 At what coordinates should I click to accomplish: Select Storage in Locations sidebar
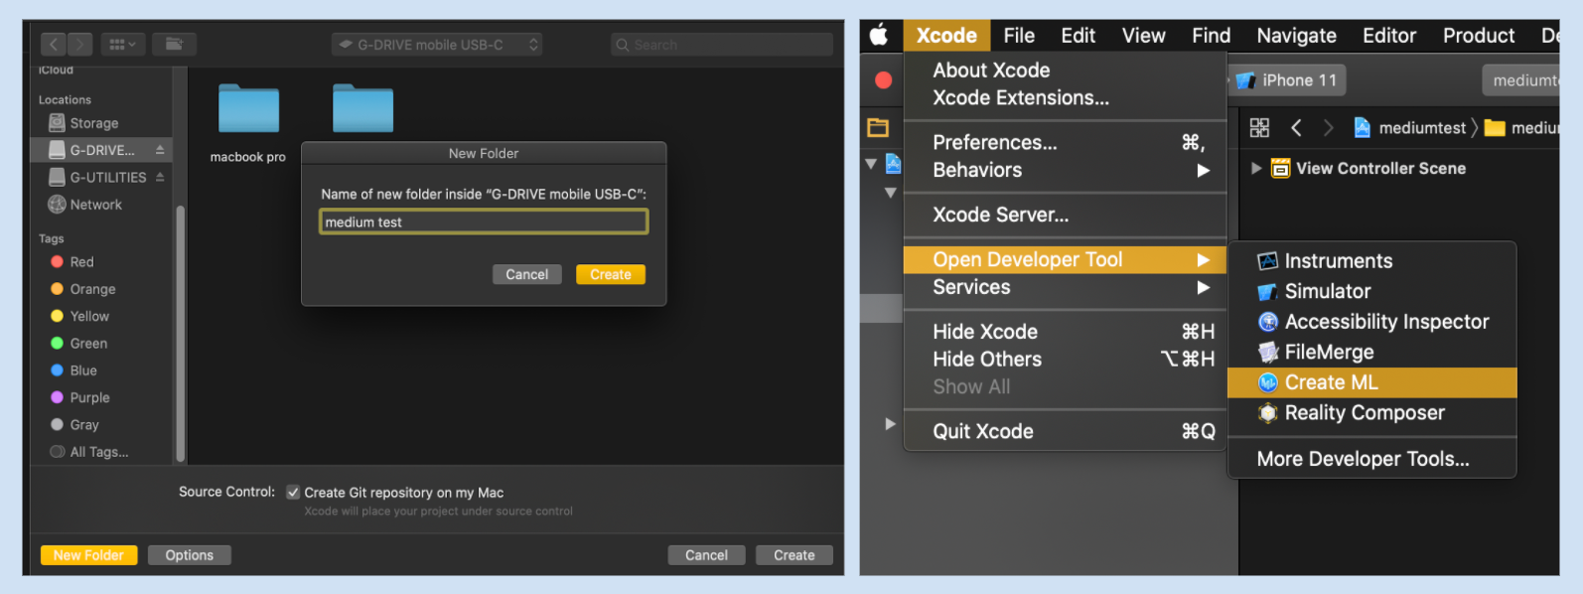pyautogui.click(x=94, y=123)
